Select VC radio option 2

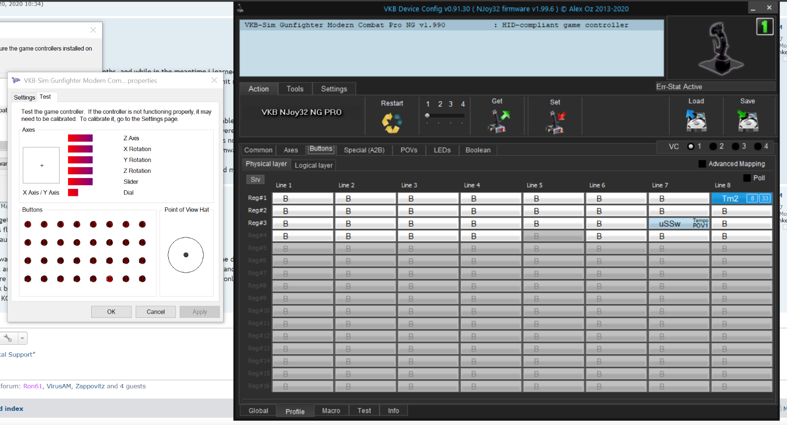713,146
